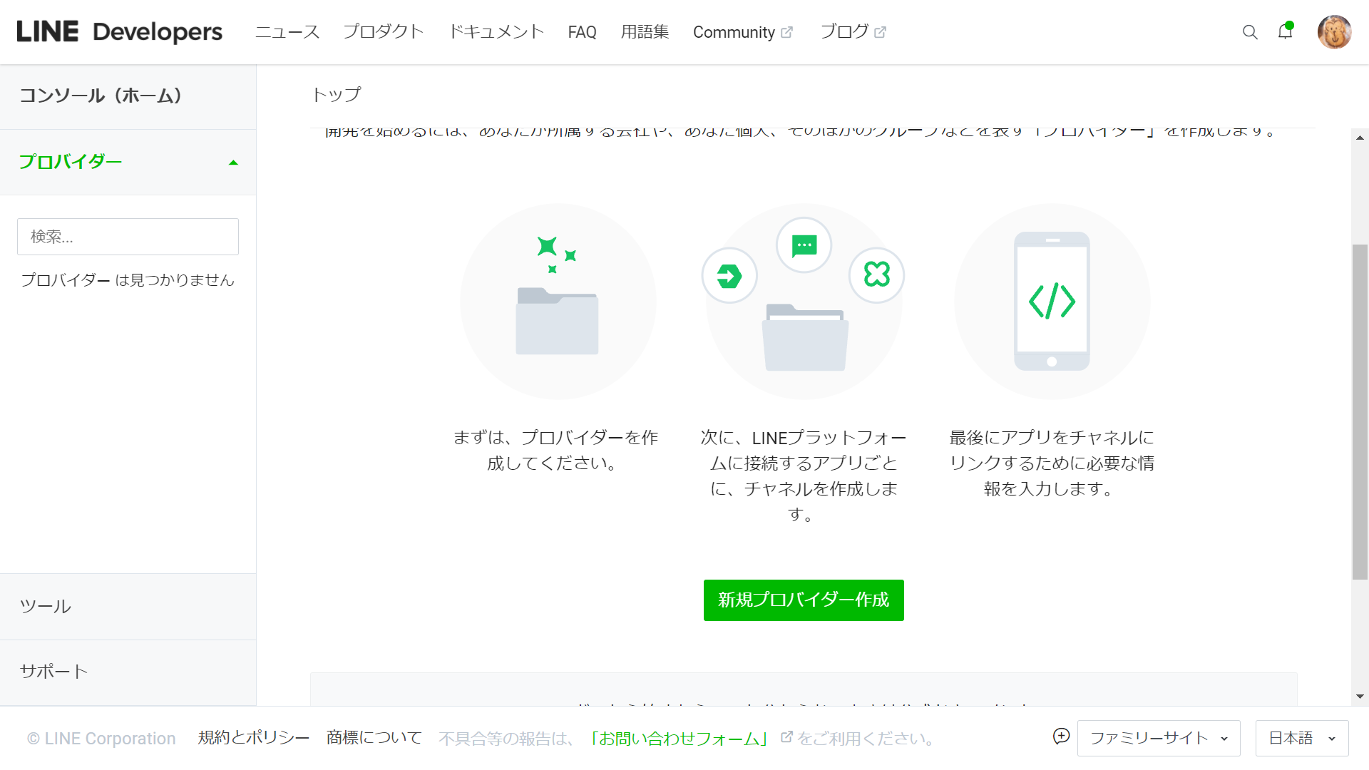The width and height of the screenshot is (1369, 770).
Task: Click the 新規プロバイダー作成 button
Action: [804, 600]
